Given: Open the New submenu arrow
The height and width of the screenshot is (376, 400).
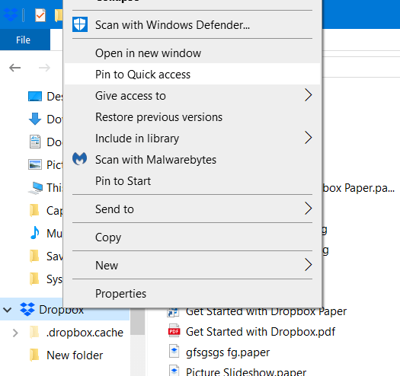Looking at the screenshot, I should click(x=308, y=265).
